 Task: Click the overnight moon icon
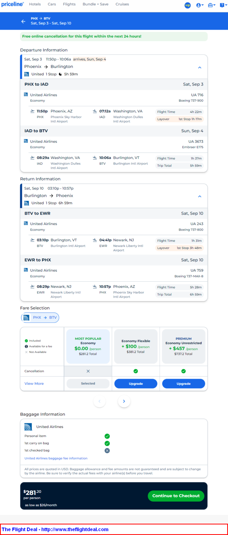(x=61, y=74)
